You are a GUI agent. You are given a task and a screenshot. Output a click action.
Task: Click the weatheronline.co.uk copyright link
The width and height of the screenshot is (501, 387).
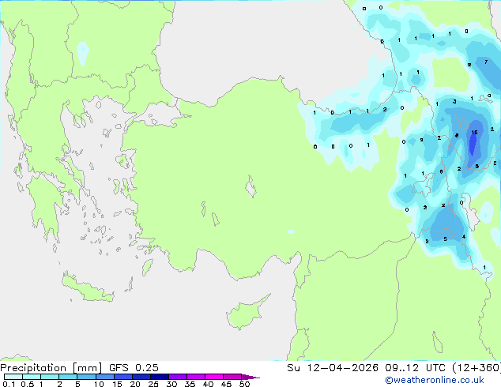pyautogui.click(x=446, y=381)
